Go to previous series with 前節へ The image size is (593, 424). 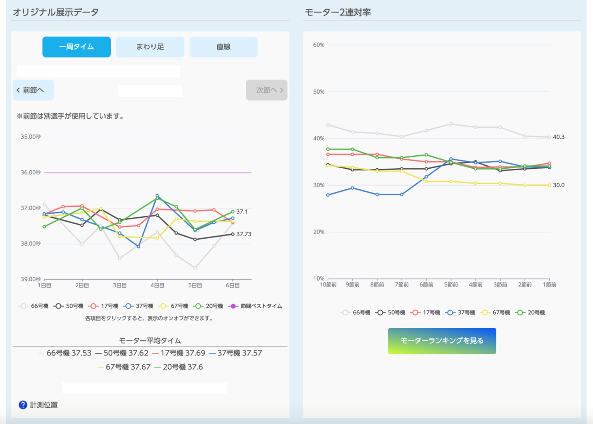point(33,90)
